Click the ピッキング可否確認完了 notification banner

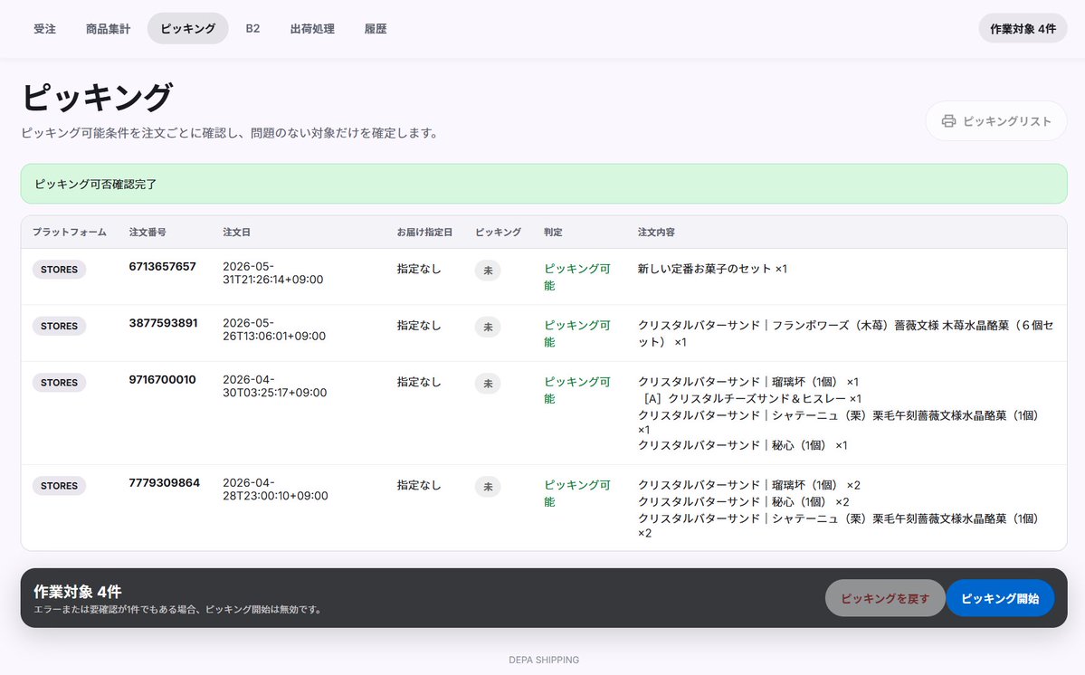[x=544, y=184]
